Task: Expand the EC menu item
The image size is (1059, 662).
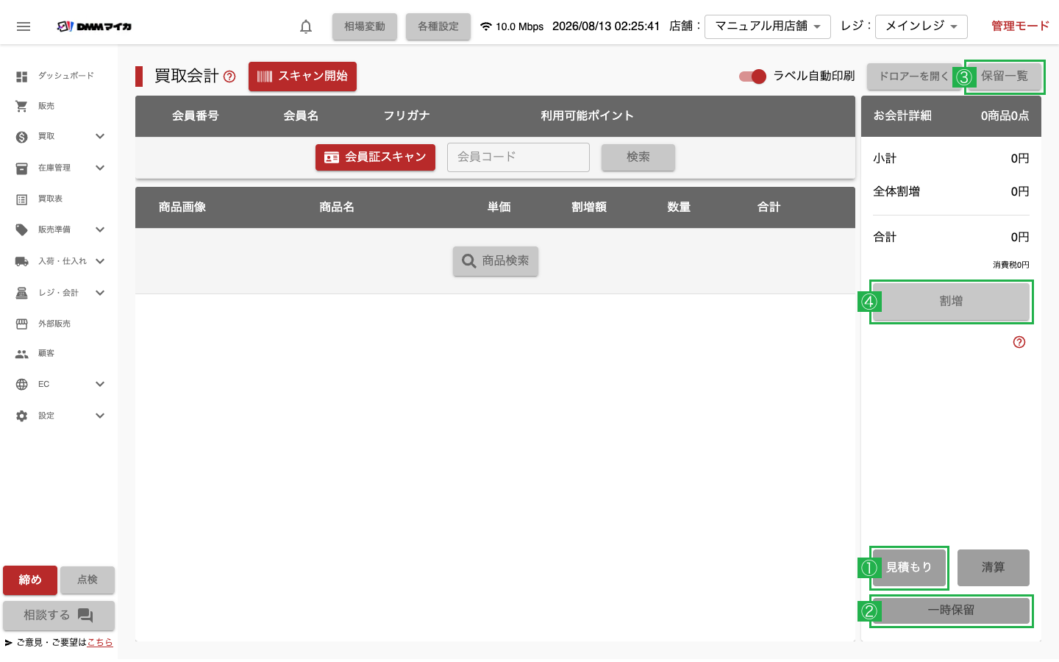Action: pyautogui.click(x=59, y=384)
